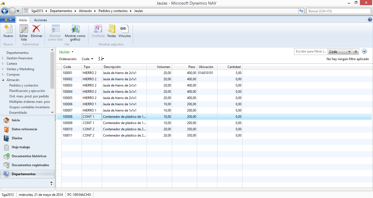This screenshot has height=198, width=373.
Task: Open Notas attachment icon
Action: tap(112, 31)
